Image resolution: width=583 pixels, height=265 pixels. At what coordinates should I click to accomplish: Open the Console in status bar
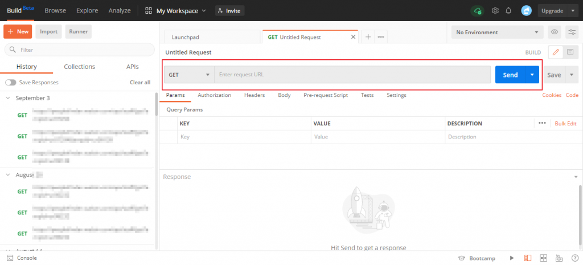[22, 258]
